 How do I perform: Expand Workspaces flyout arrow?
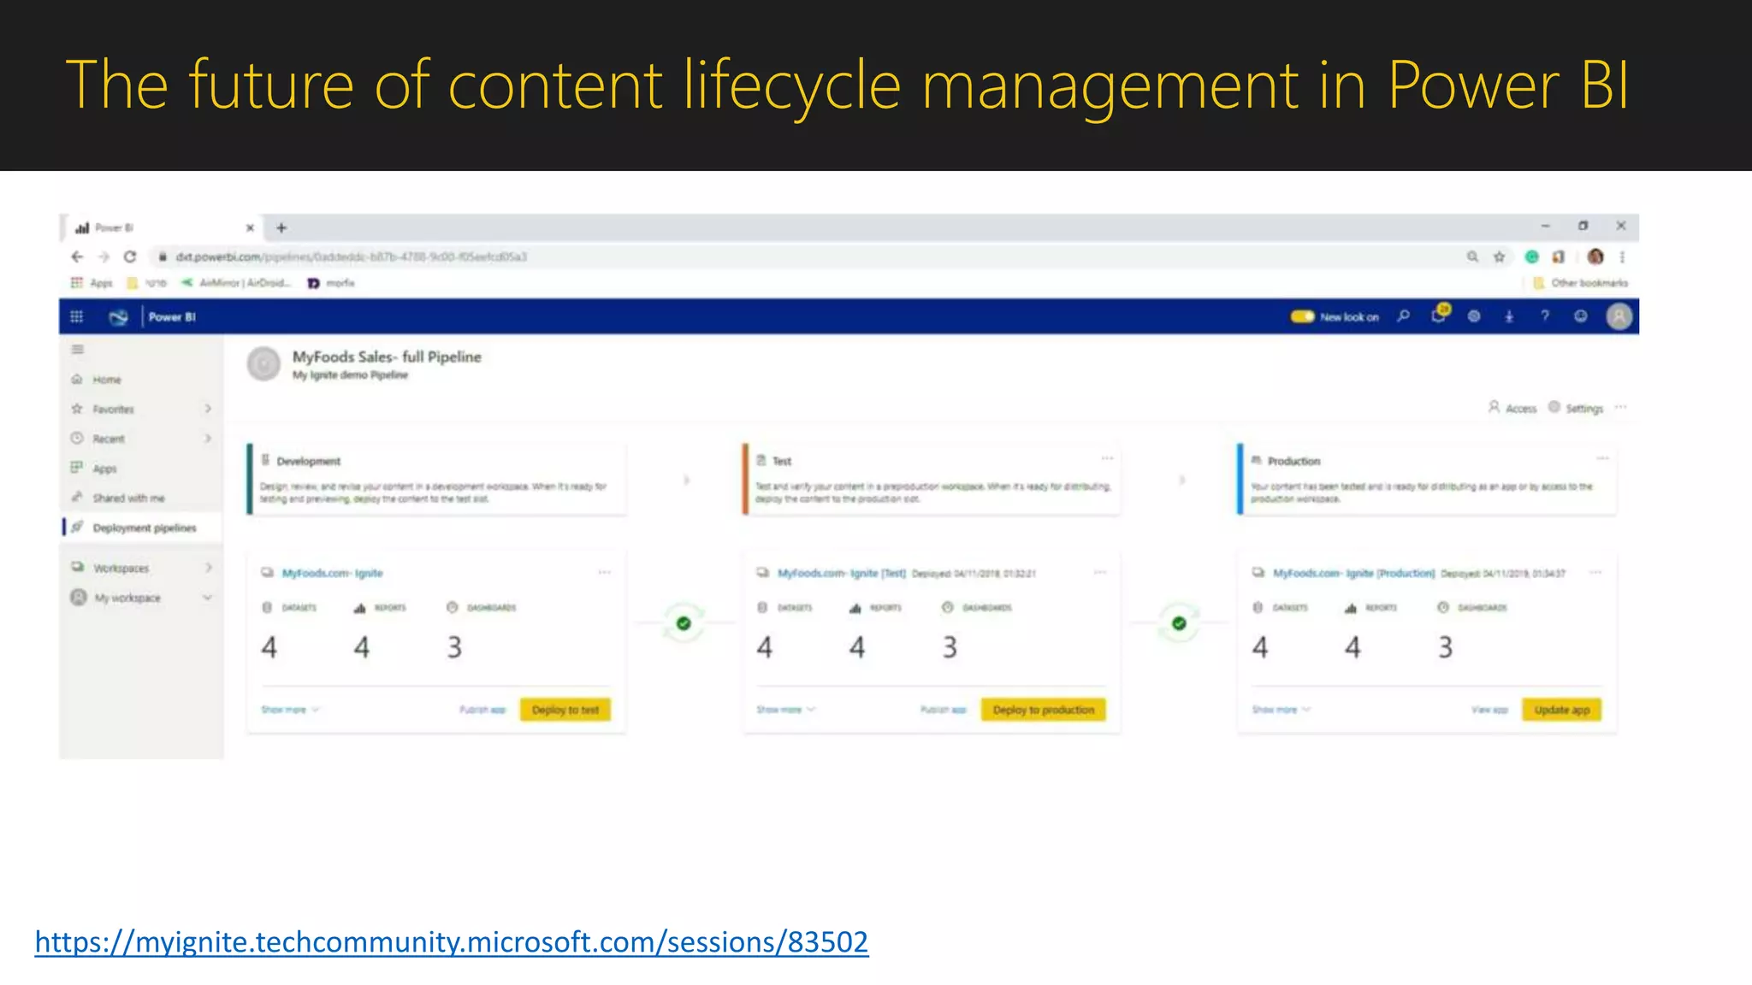point(208,568)
